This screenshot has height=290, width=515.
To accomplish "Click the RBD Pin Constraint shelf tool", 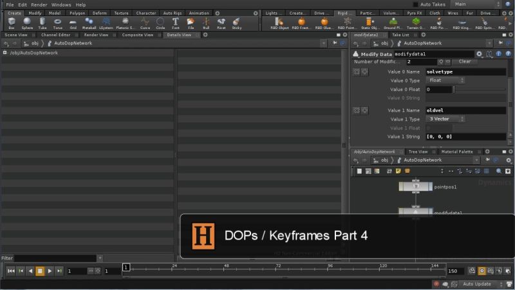I will pos(439,23).
